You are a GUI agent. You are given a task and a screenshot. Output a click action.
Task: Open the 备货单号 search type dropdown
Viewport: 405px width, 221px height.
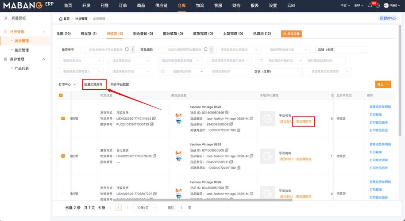(x=72, y=50)
